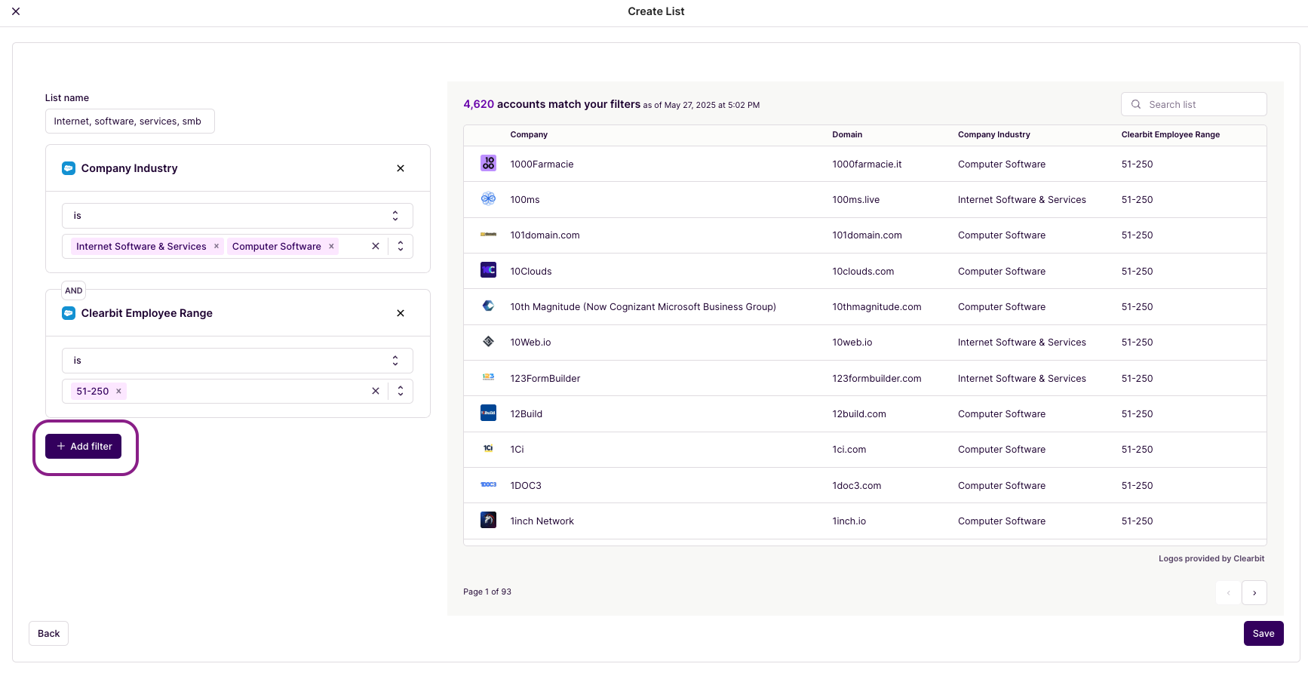Select the 10Clouds company name
The image size is (1308, 673).
tap(531, 272)
